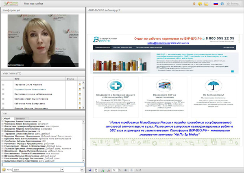Click the Конференция panel header
Screen dimensions: 244x173
[x=43, y=10]
